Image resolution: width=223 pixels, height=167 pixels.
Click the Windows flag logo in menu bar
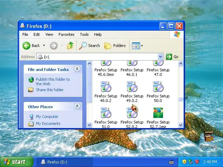177,34
